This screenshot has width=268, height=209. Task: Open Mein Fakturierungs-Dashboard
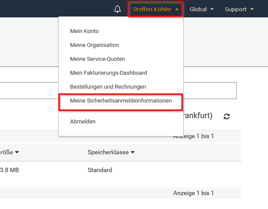click(108, 73)
